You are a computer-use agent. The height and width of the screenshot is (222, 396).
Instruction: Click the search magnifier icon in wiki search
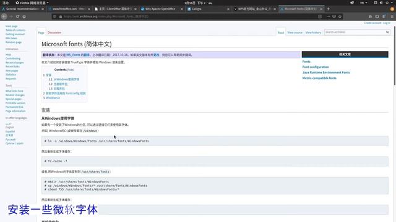coord(387,32)
